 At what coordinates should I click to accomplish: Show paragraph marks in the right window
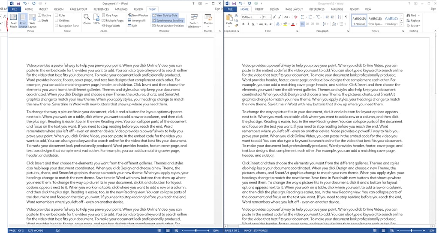[x=346, y=17]
